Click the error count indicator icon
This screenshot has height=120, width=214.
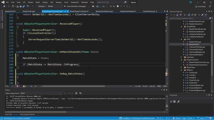(x=17, y=86)
